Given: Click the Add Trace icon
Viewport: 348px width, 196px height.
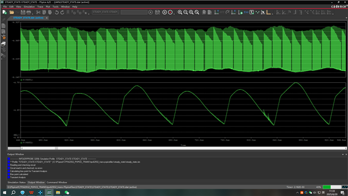Looking at the screenshot, I should click(240, 12).
